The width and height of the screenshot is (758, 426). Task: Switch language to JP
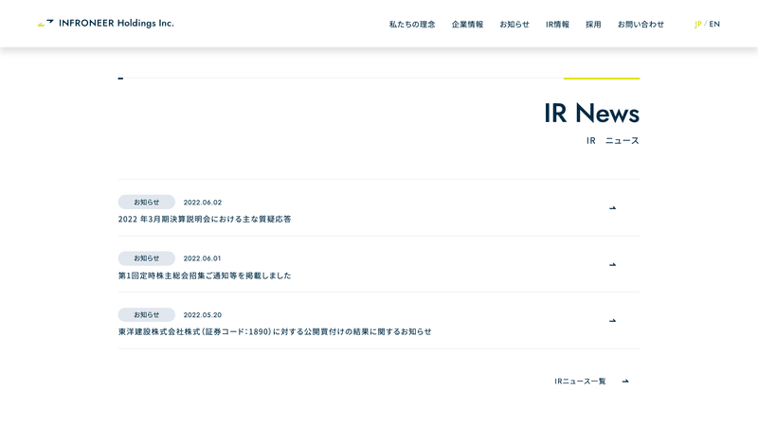(697, 25)
